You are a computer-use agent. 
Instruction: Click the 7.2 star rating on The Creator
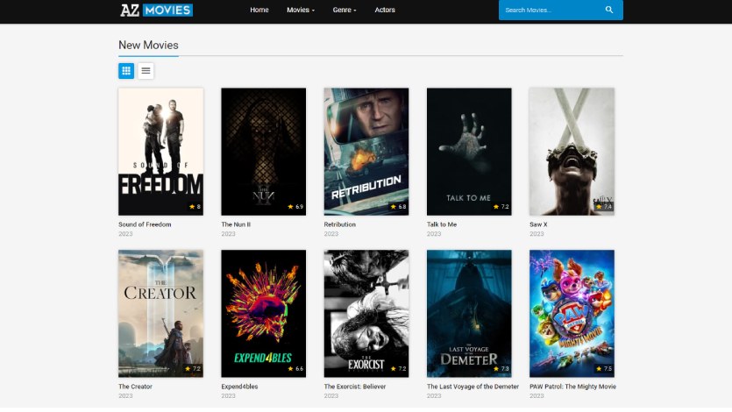(x=193, y=368)
